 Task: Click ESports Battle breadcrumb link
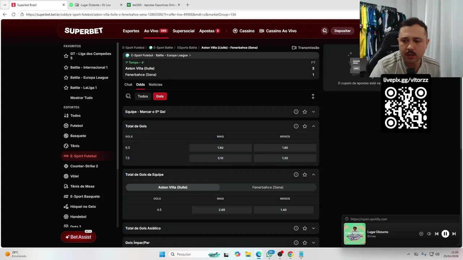(187, 48)
